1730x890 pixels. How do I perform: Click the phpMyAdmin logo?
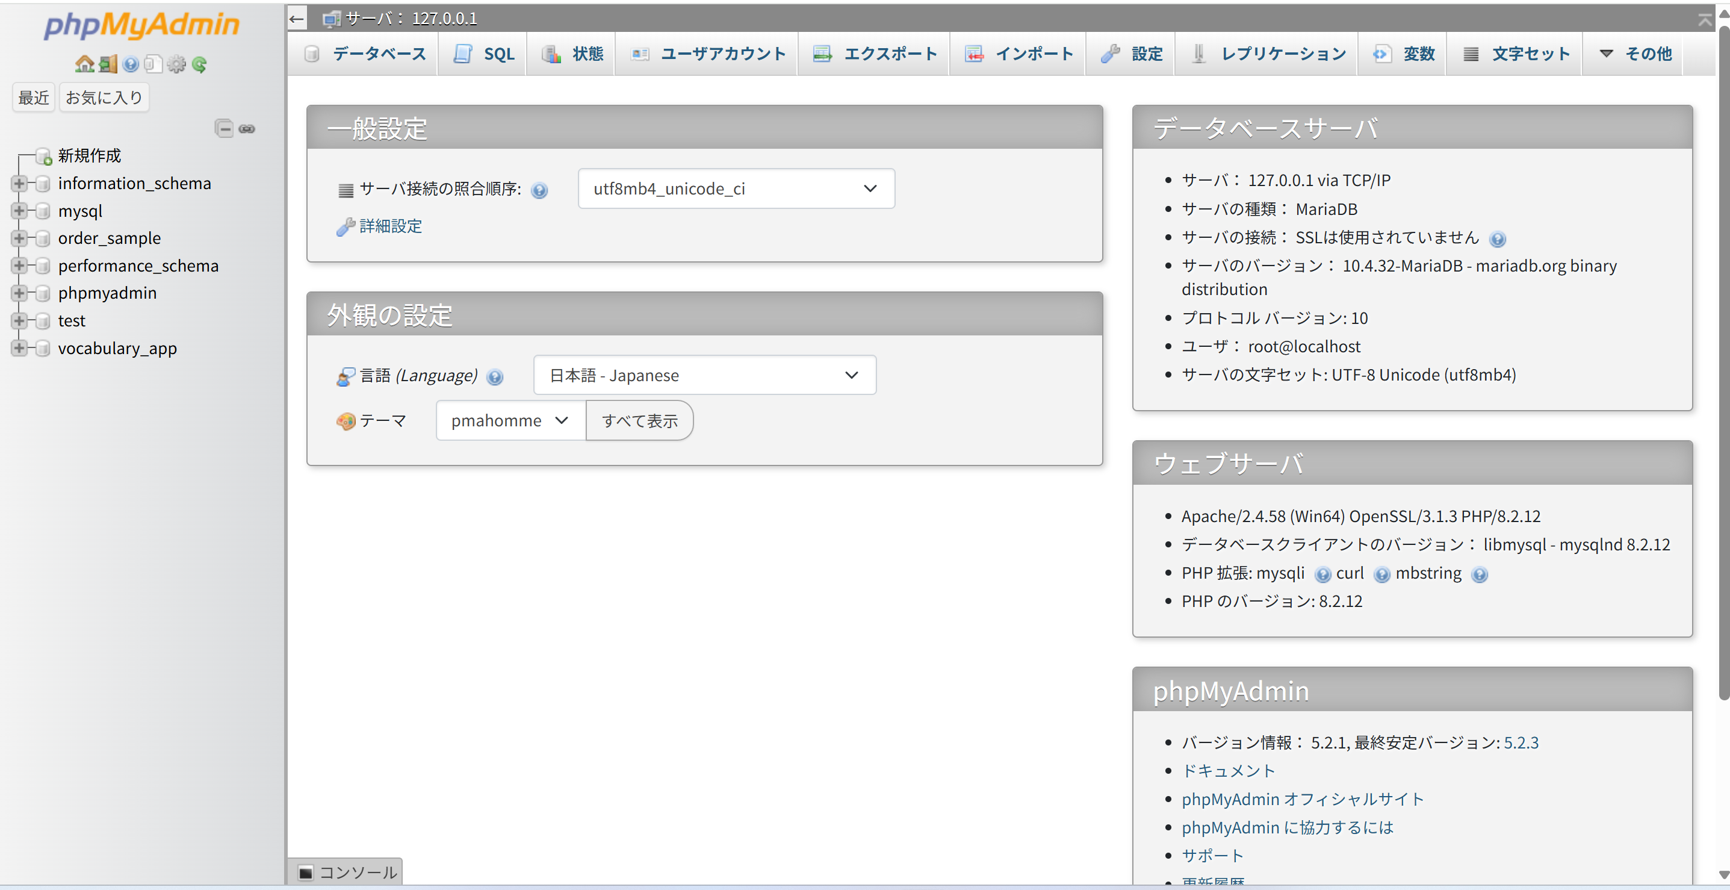click(x=141, y=25)
